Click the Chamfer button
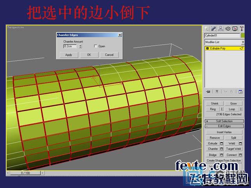The width and height of the screenshot is (251, 188). tap(213, 149)
